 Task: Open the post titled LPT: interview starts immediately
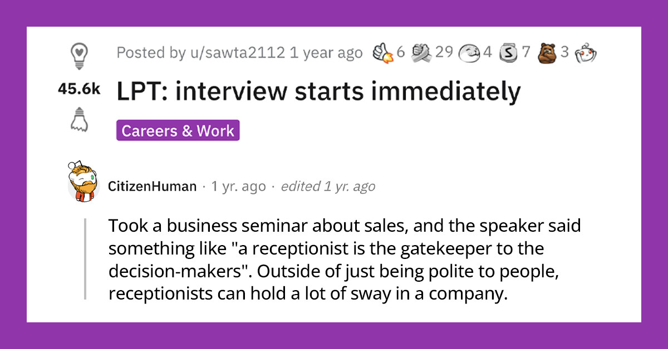tap(318, 91)
